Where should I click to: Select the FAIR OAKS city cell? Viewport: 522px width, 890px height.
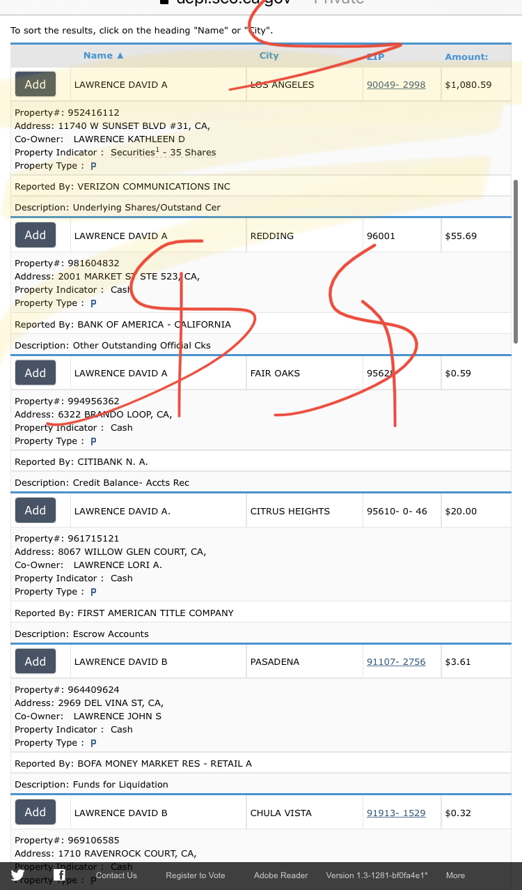pyautogui.click(x=304, y=373)
